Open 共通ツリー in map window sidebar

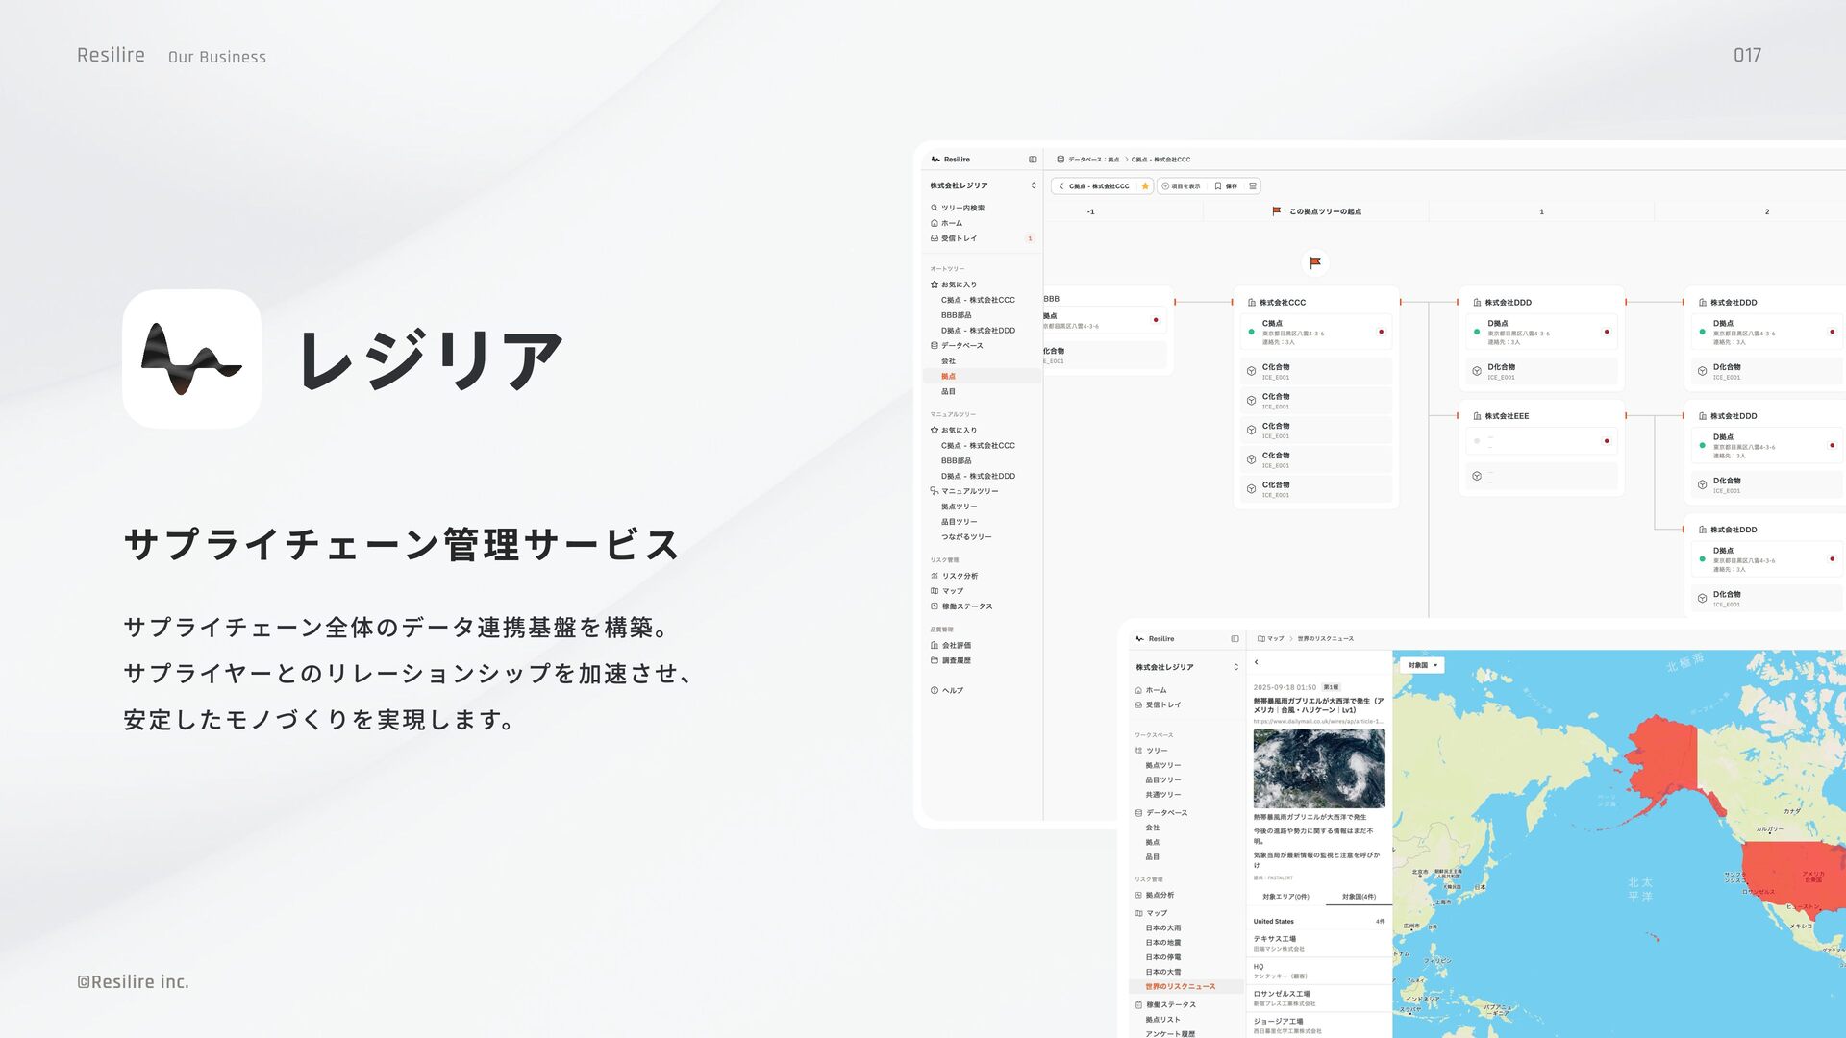coord(1162,795)
